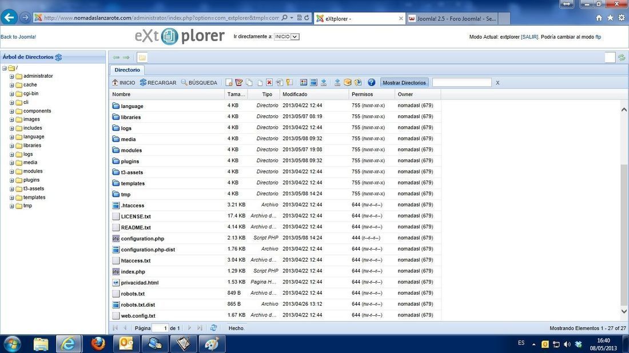Screen dimensions: 629x353
Task: Select the .htaccess file row
Action: [x=275, y=204]
